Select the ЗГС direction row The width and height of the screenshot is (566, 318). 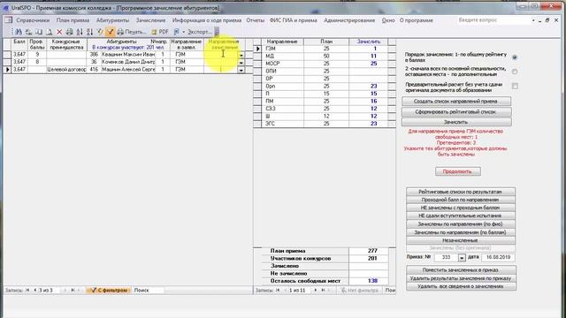click(325, 124)
